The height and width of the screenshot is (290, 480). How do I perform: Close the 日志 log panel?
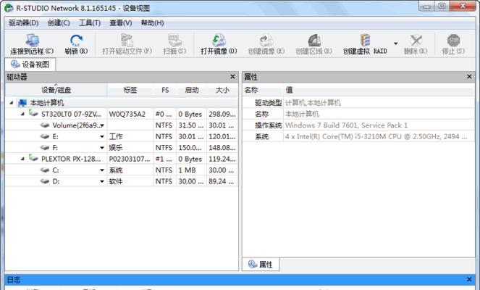pos(469,280)
